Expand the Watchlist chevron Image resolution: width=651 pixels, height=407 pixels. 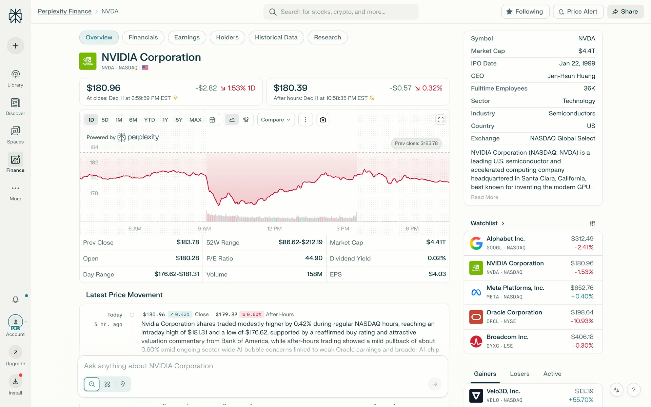503,224
